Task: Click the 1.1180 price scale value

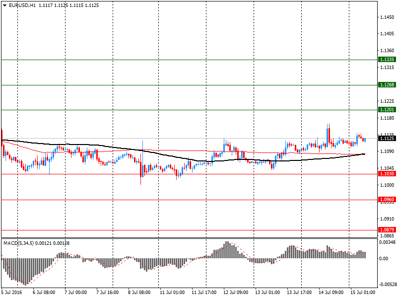Action: click(x=387, y=118)
